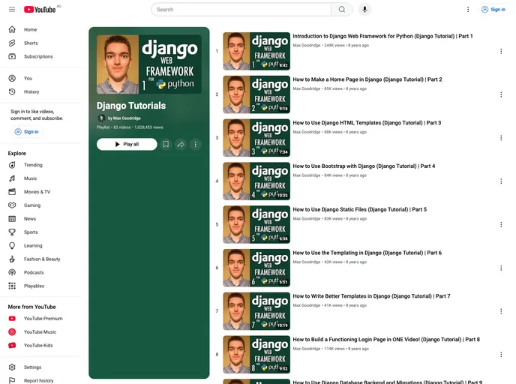Open Subscriptions in sidebar
Screen dimensions: 516x384
click(x=38, y=56)
